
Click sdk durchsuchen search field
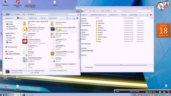point(140,11)
